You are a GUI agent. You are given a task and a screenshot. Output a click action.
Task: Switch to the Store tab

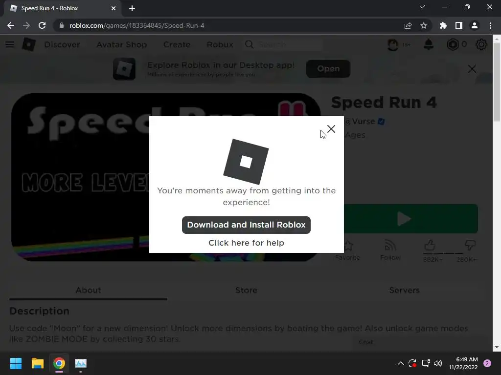pos(247,290)
